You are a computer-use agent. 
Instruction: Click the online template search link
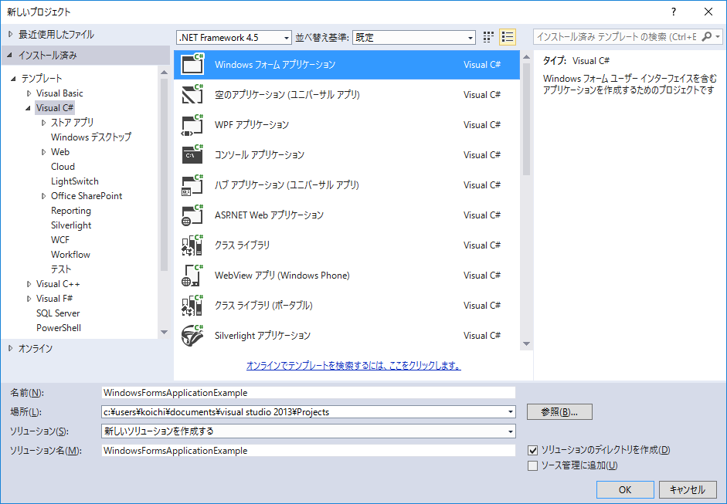pyautogui.click(x=353, y=366)
